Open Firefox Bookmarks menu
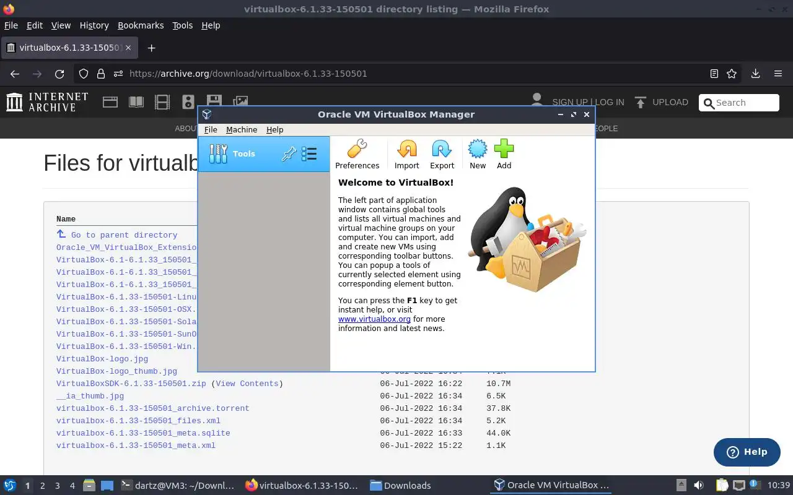The width and height of the screenshot is (793, 495). [141, 25]
